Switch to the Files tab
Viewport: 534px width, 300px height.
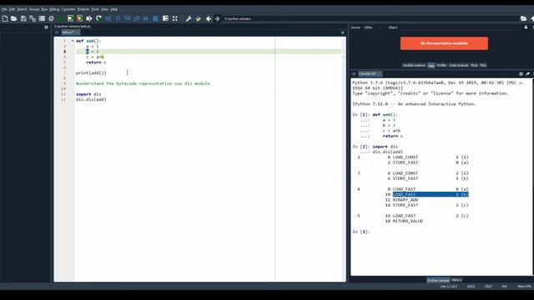[x=483, y=65]
